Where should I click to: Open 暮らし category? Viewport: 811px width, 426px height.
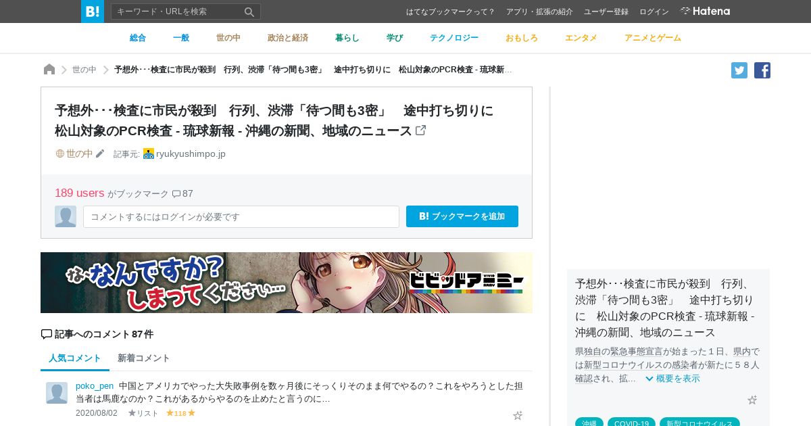pyautogui.click(x=347, y=38)
